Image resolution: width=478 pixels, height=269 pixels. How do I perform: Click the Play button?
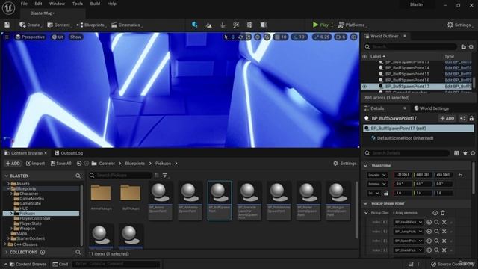pyautogui.click(x=320, y=25)
